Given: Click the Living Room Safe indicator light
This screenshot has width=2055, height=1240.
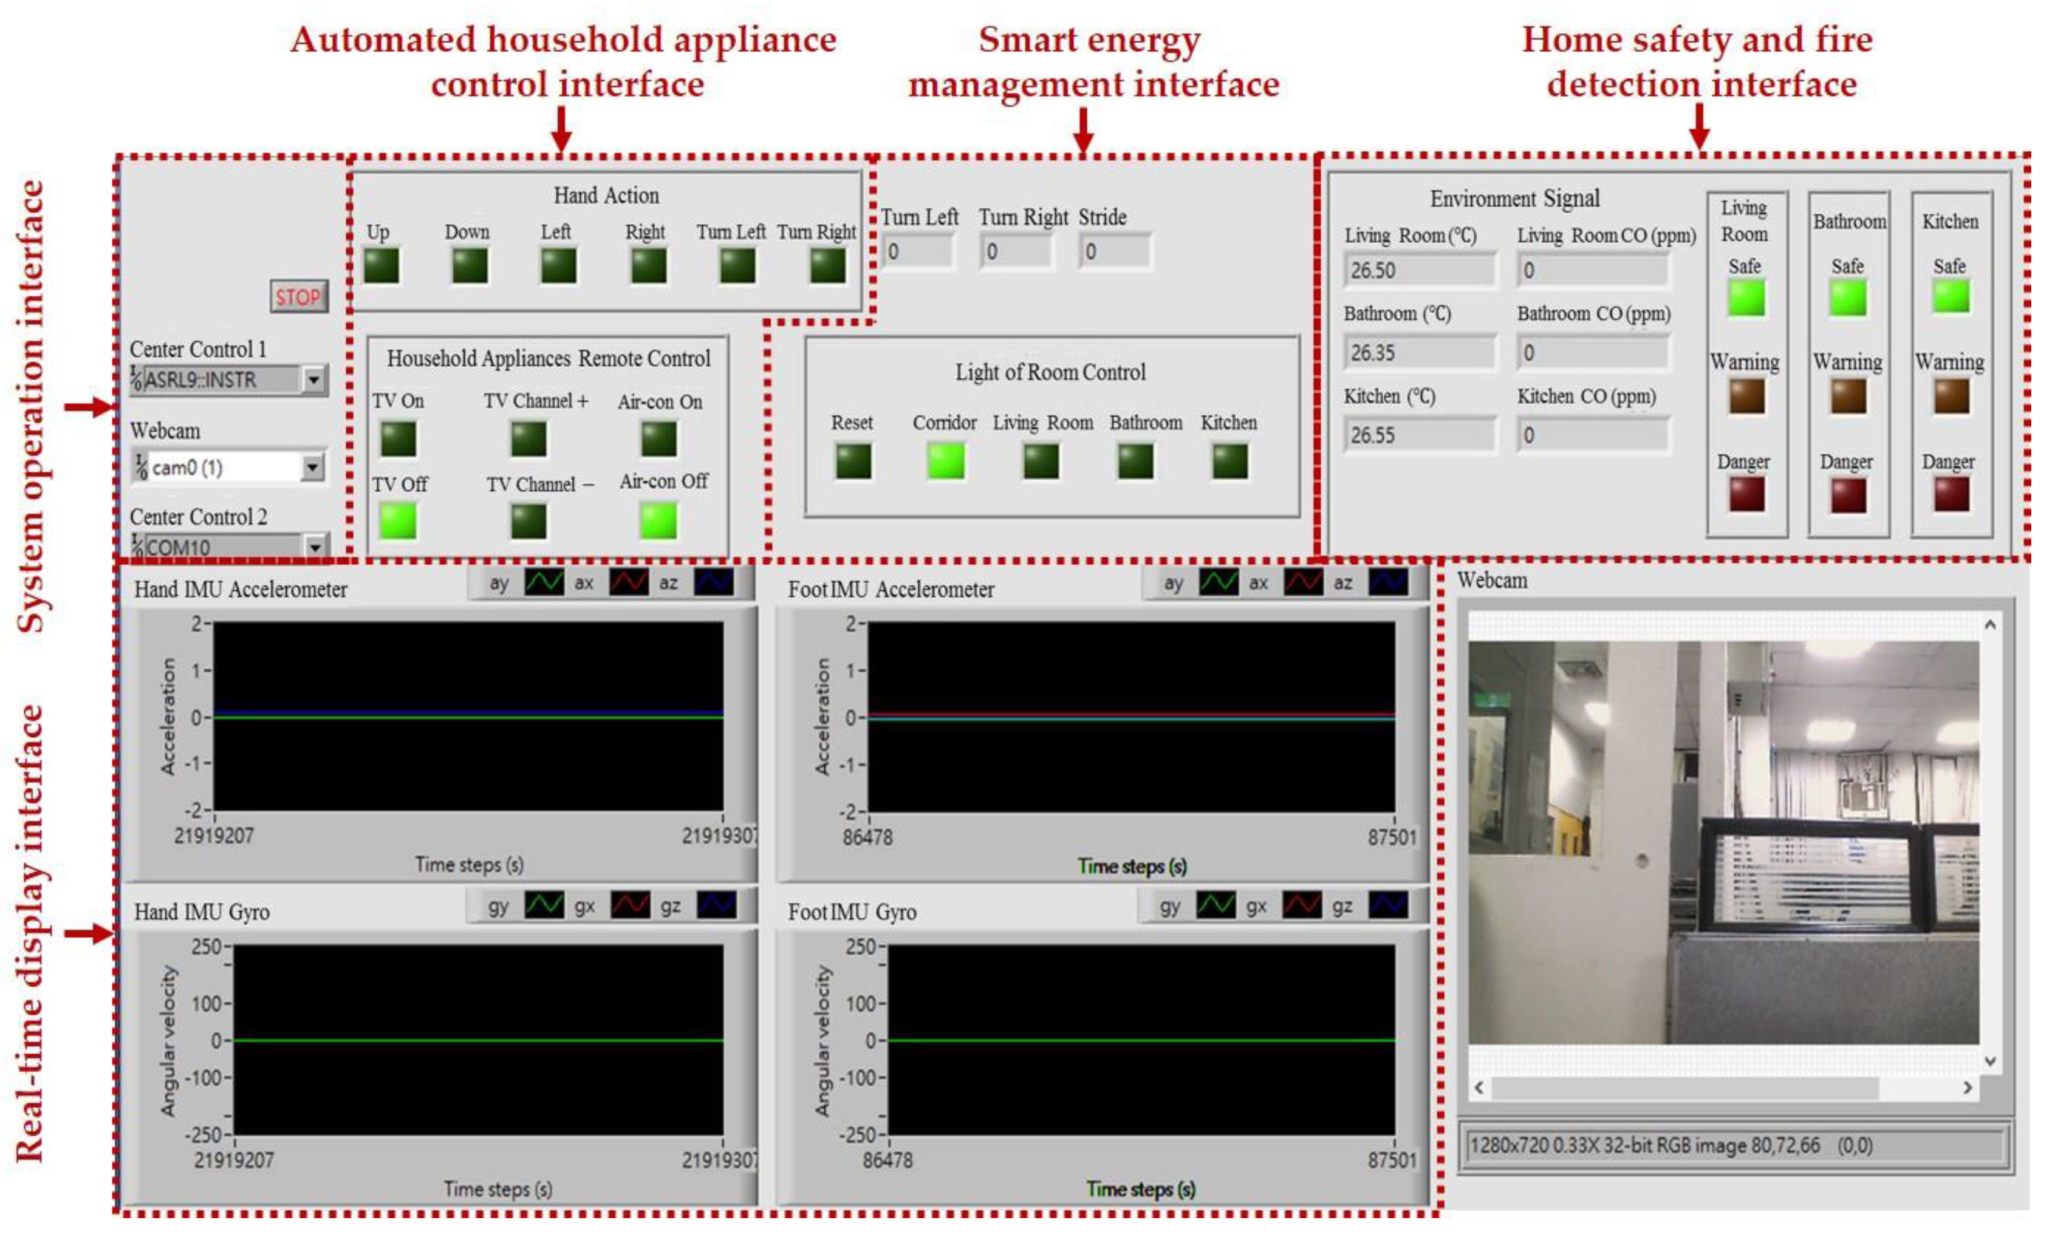Looking at the screenshot, I should click(1746, 298).
